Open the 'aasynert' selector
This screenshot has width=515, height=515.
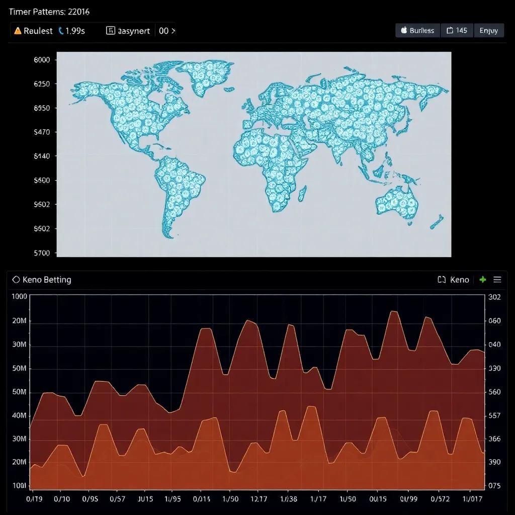pos(133,31)
